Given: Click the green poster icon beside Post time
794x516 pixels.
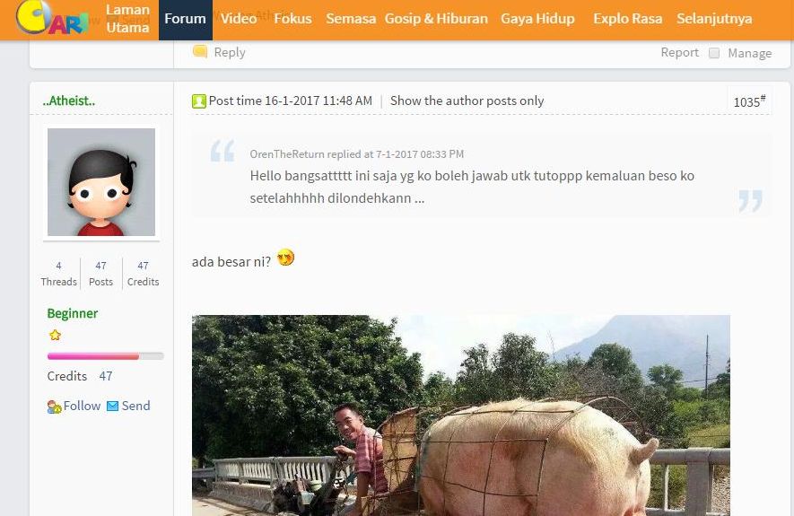Looking at the screenshot, I should pyautogui.click(x=199, y=101).
